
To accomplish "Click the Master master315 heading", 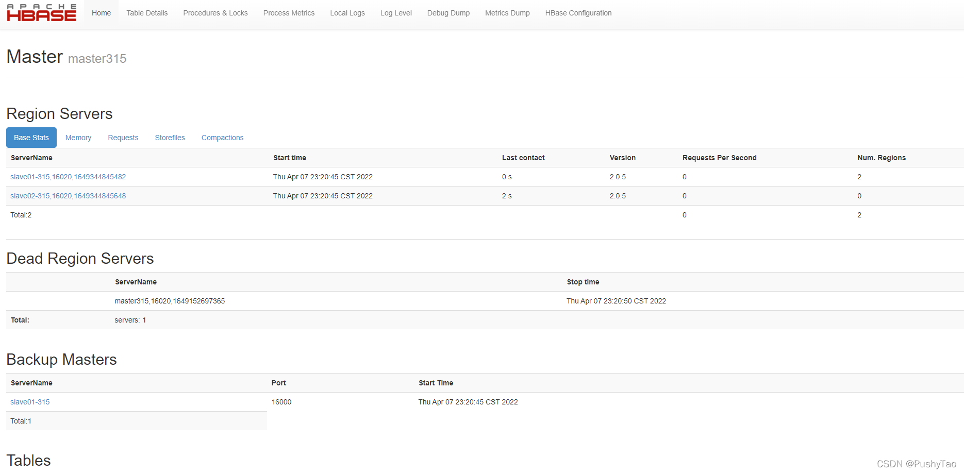I will (x=67, y=57).
